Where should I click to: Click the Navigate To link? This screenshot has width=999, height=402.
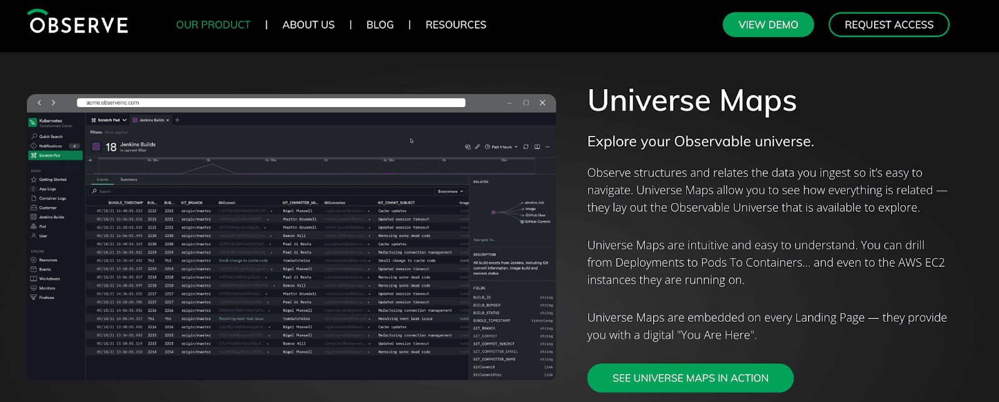[484, 240]
